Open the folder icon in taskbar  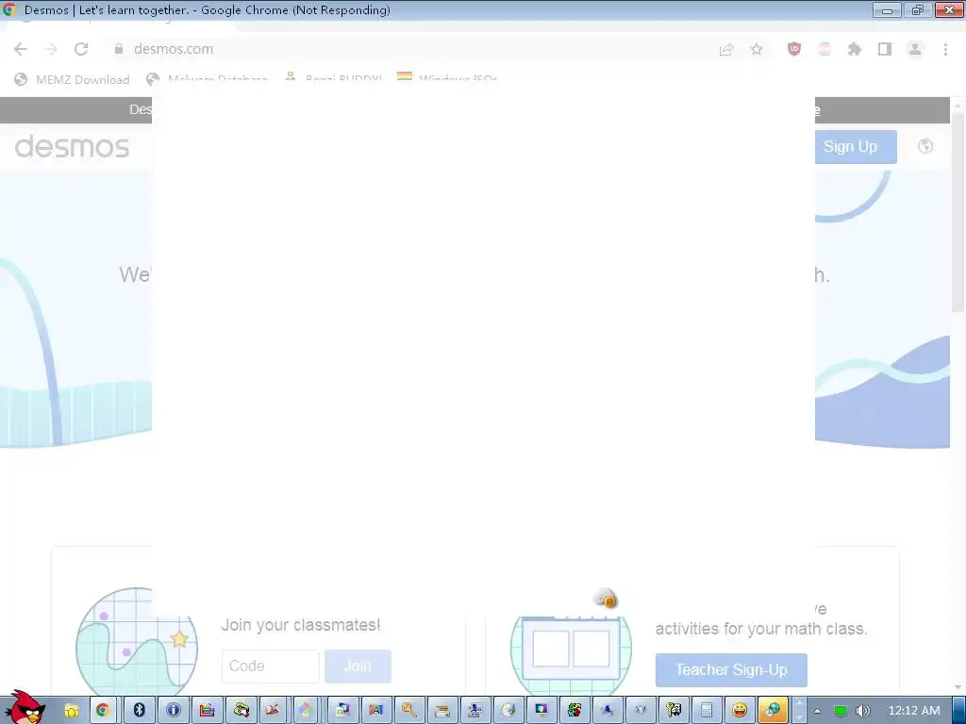[72, 711]
